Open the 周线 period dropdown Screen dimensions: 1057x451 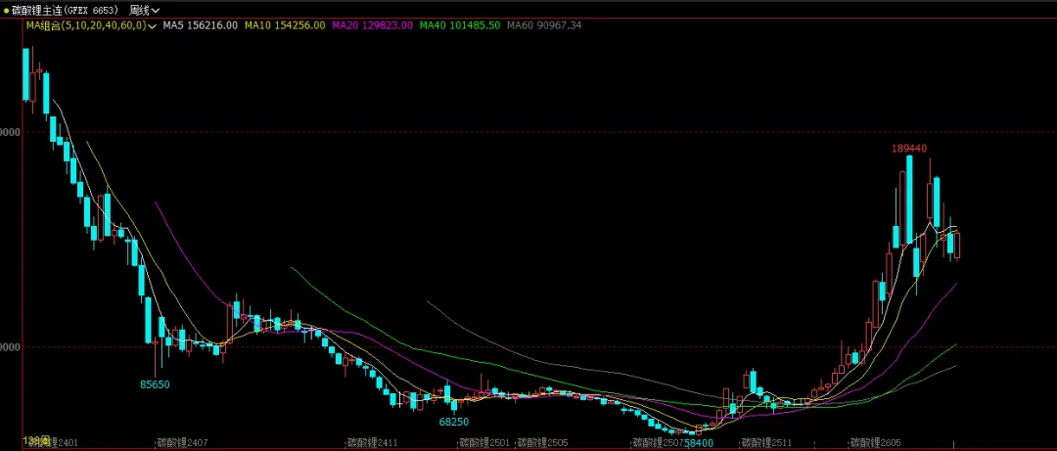coord(145,10)
